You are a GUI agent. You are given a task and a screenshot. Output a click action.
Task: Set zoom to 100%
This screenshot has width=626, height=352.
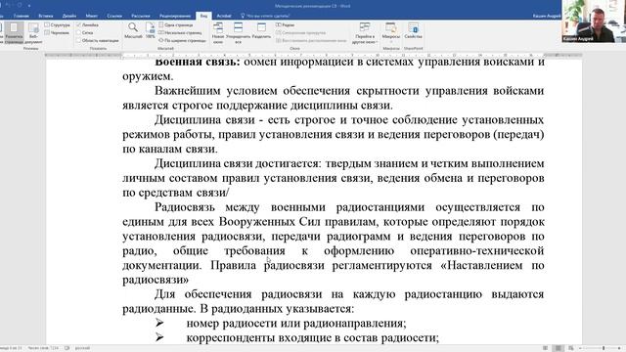point(150,30)
